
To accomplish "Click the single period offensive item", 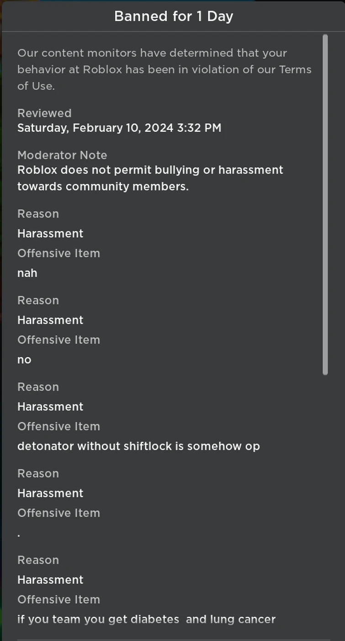I will point(19,533).
